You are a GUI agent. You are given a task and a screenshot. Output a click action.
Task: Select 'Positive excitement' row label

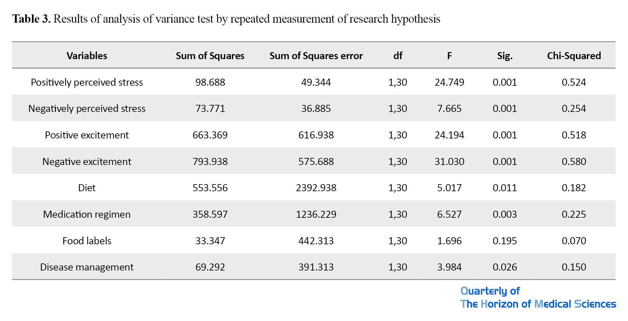87,135
